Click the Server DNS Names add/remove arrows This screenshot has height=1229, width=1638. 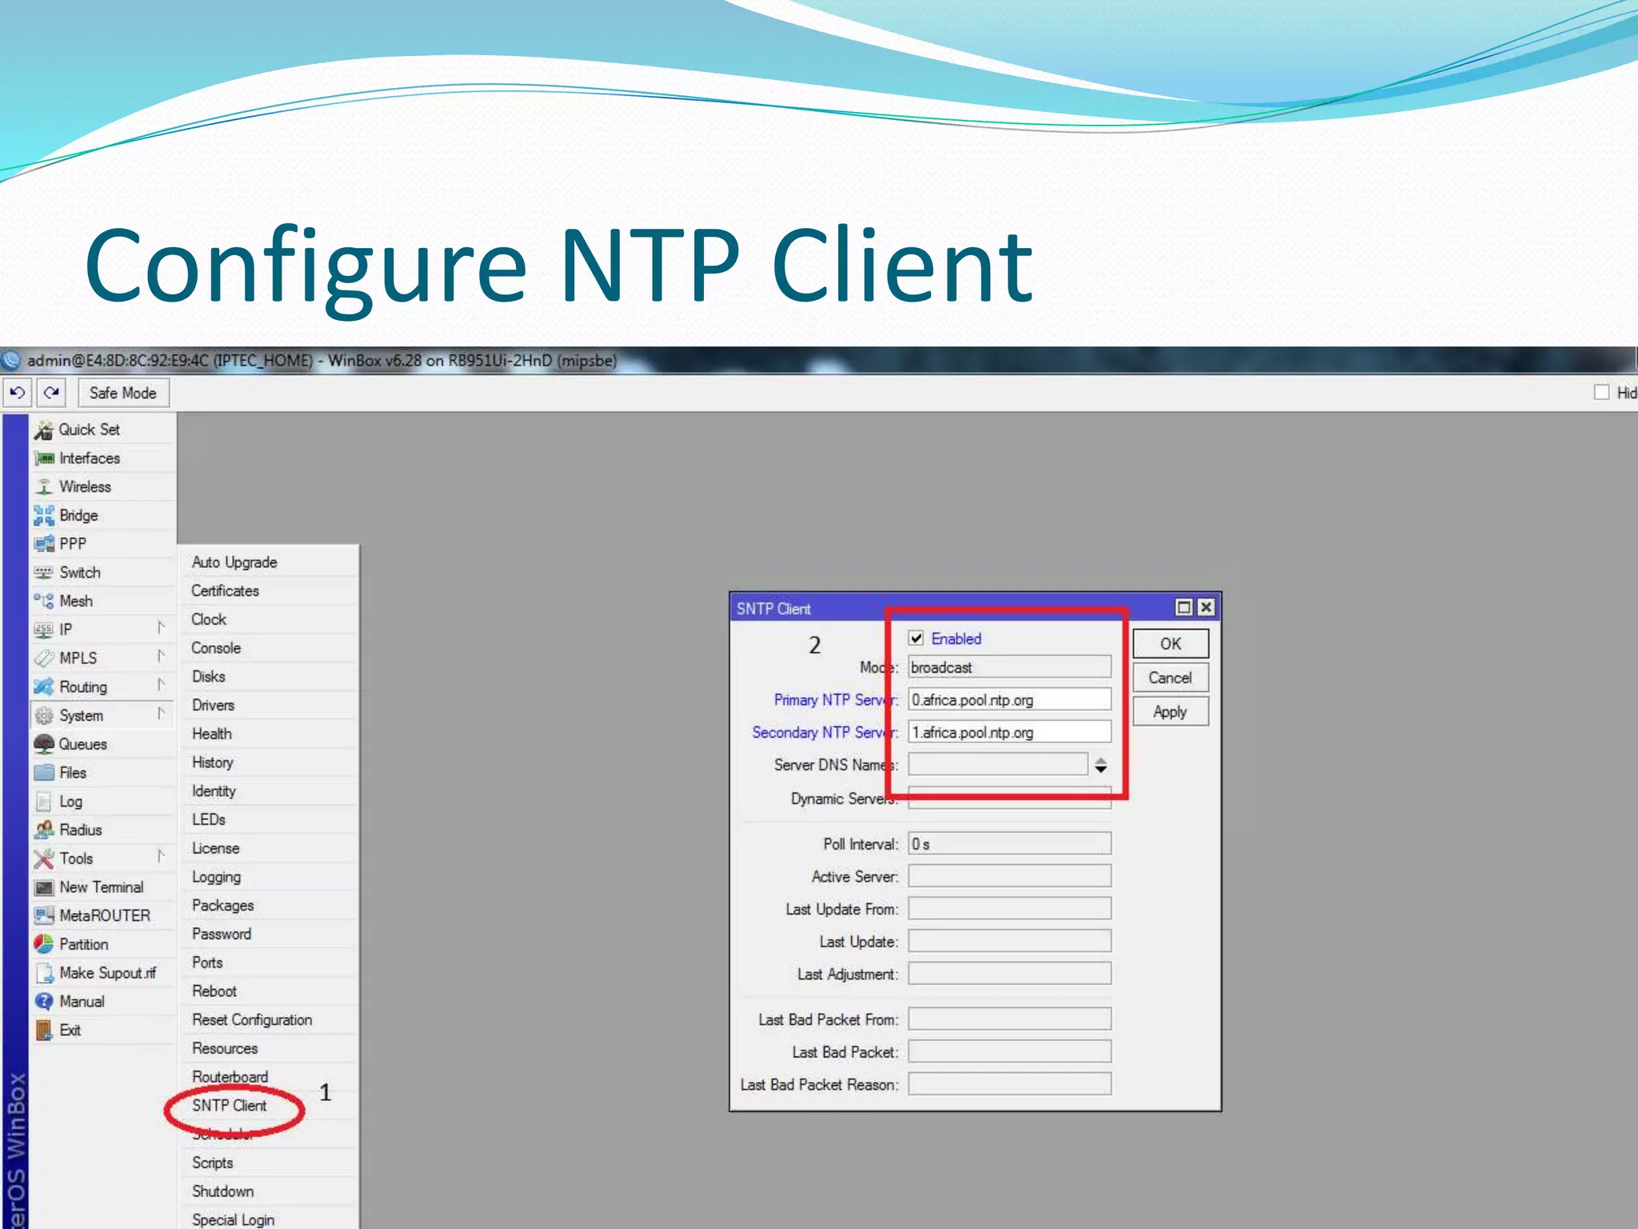pos(1101,766)
